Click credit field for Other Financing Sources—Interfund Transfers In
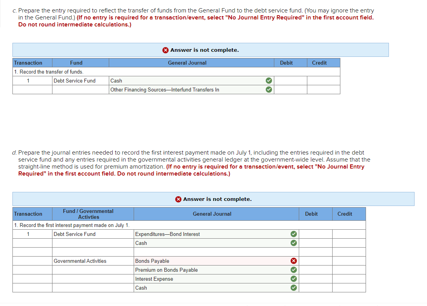This screenshot has height=306, width=427. (x=324, y=90)
